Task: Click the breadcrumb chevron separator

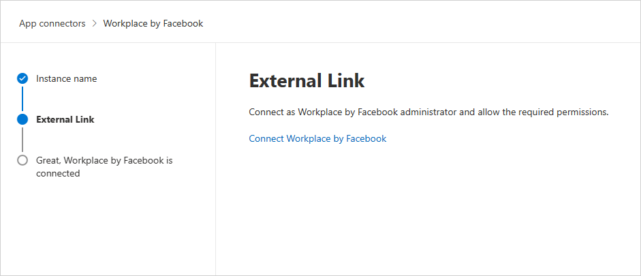Action: (x=95, y=24)
